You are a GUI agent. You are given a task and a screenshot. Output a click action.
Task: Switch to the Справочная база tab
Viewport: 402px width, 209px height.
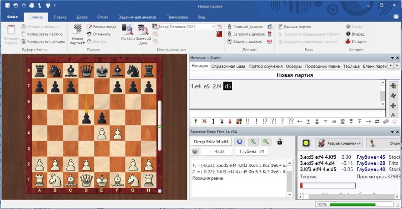tap(228, 66)
